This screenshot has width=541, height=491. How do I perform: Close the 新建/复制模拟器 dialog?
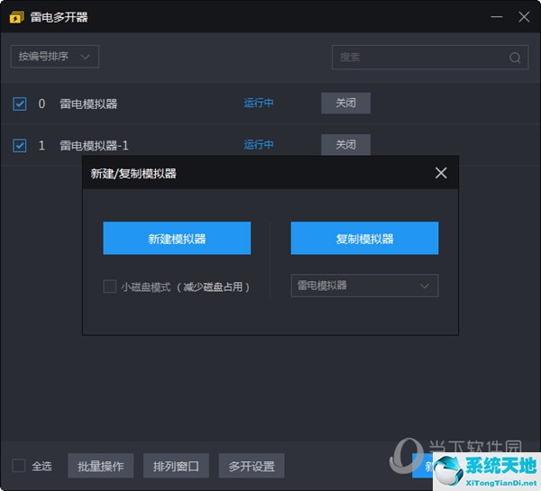tap(441, 173)
